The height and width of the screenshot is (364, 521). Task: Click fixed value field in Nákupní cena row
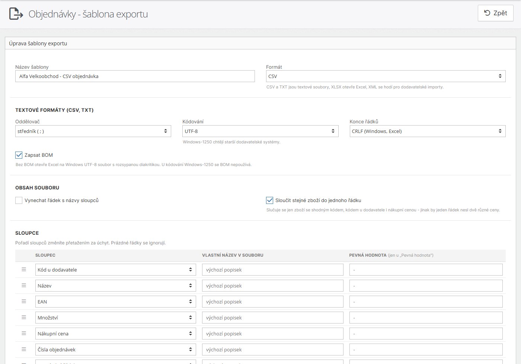coord(426,334)
